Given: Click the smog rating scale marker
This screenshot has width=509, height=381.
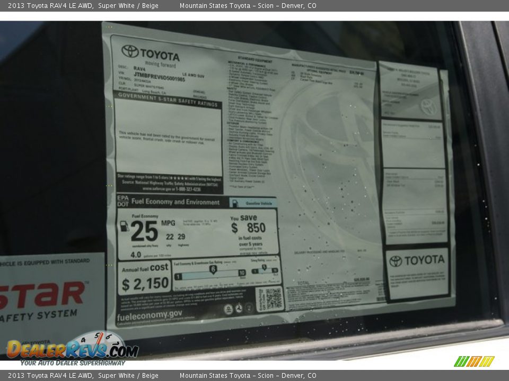Looking at the screenshot, I should coord(265,268).
